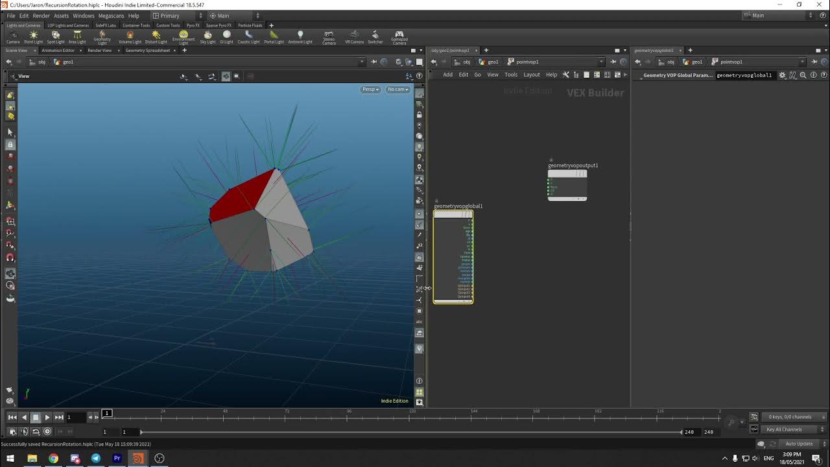
Task: Toggle the Auto Update cook mode
Action: tap(798, 444)
